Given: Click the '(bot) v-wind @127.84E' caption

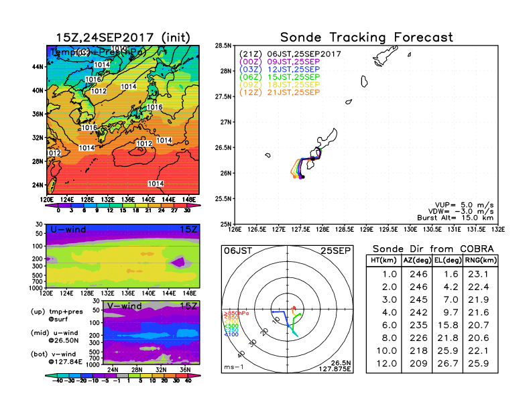Looking at the screenshot, I should click(56, 358).
